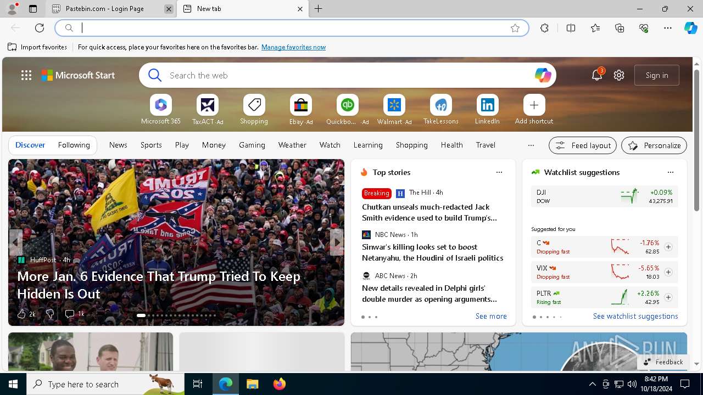Open See watchlist suggestions link
The width and height of the screenshot is (703, 395).
635,316
